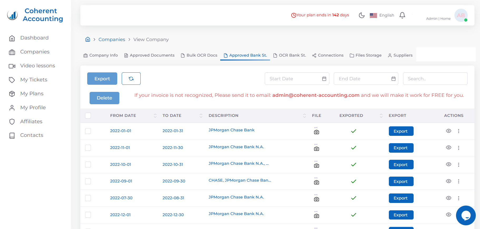Open the Start Date picker
The height and width of the screenshot is (229, 480).
click(x=297, y=79)
